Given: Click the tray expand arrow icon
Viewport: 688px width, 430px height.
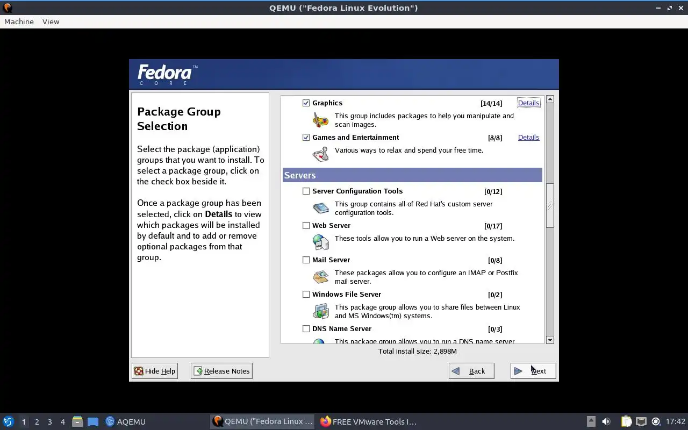Looking at the screenshot, I should [591, 421].
